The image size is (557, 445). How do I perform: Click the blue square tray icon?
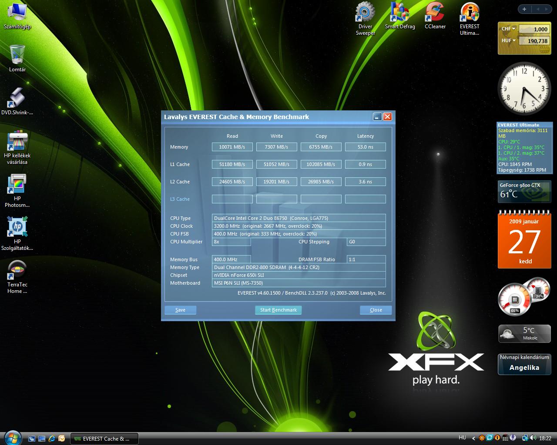(490, 438)
